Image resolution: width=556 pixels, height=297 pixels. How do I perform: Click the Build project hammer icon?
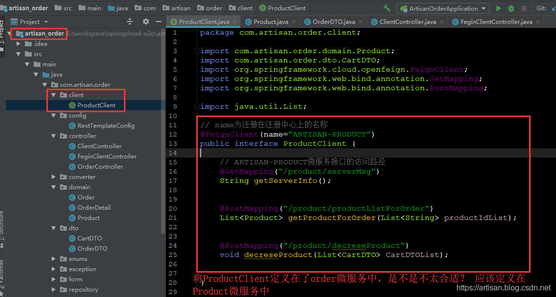(x=387, y=8)
